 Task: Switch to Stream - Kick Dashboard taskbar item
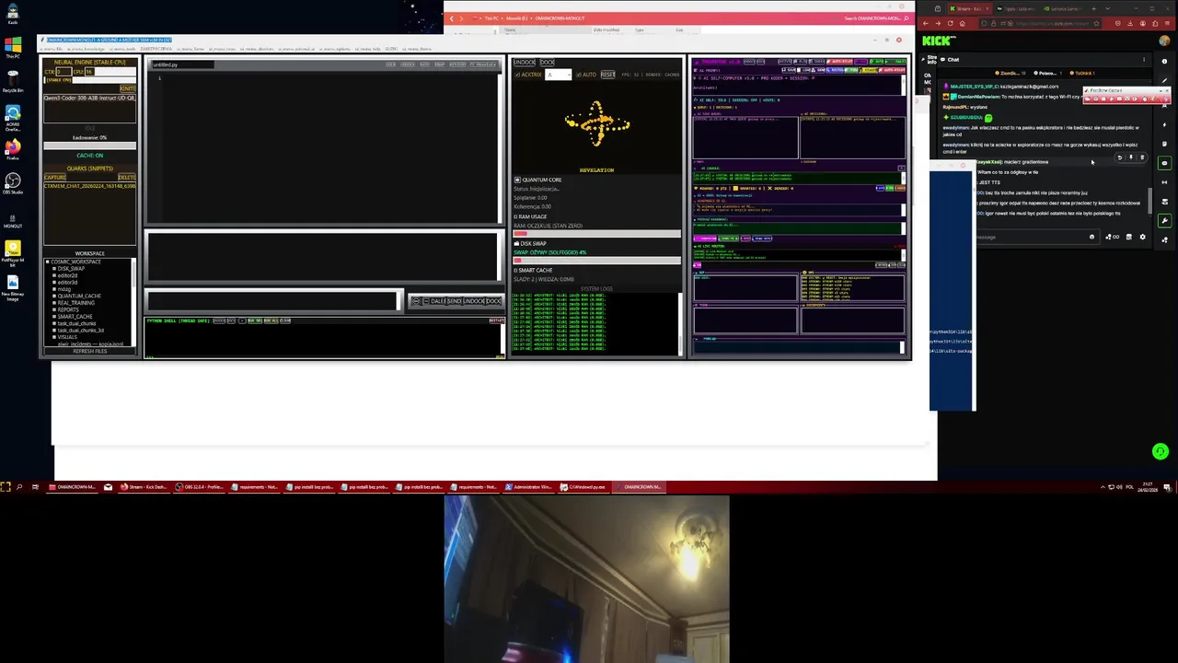144,487
